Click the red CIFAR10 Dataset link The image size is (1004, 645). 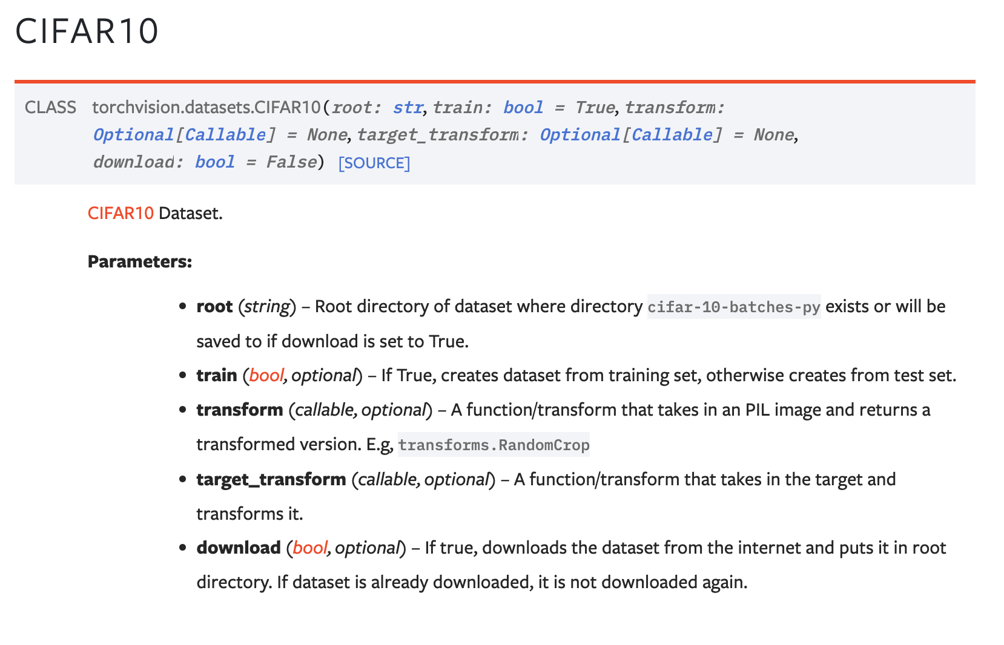tap(121, 213)
